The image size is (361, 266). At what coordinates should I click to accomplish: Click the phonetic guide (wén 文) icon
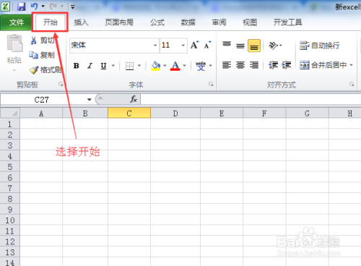(201, 66)
